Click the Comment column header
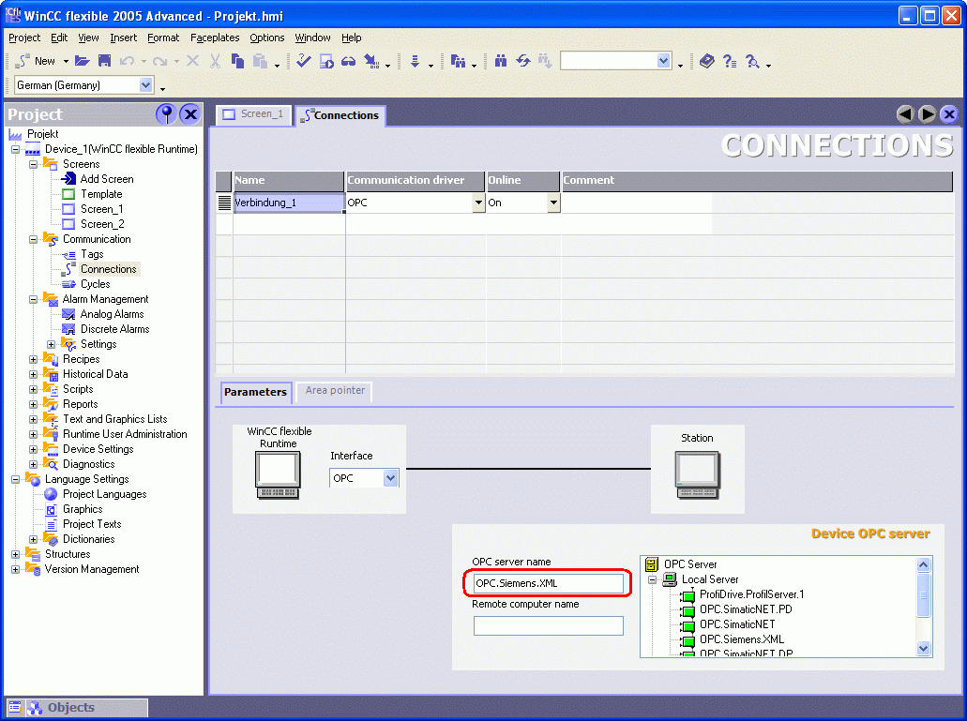 point(757,181)
